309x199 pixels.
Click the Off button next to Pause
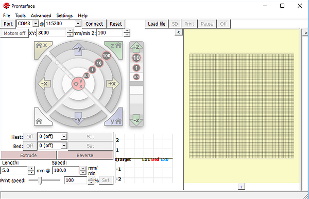[224, 24]
